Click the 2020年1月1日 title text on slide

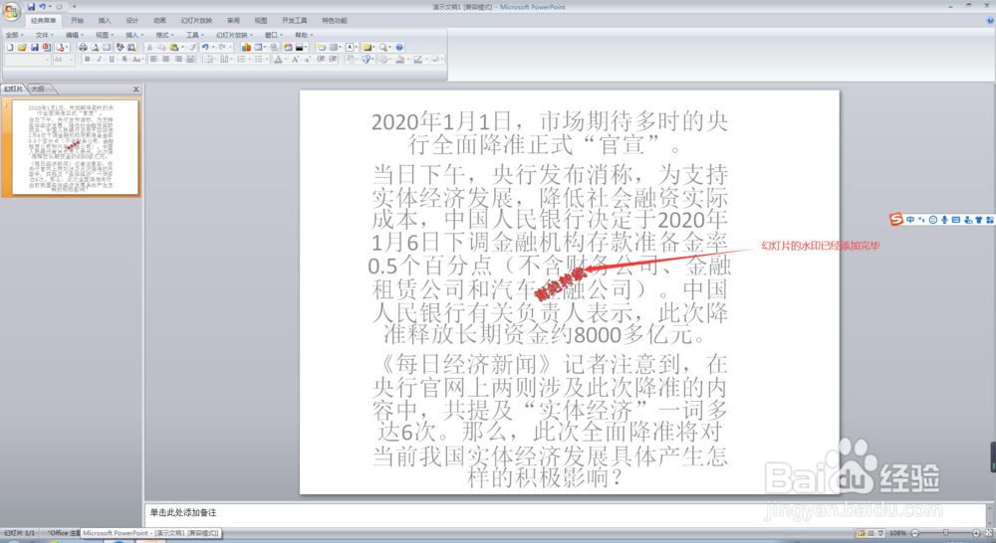(441, 121)
